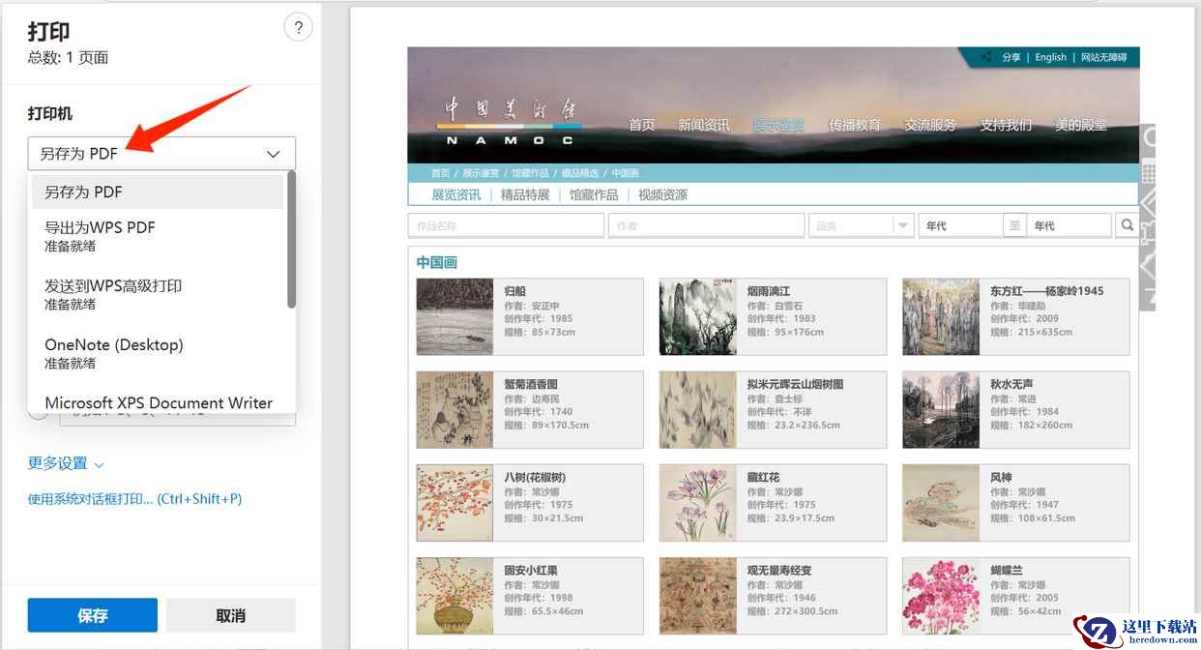The width and height of the screenshot is (1201, 650).
Task: Click the 蟹菊酒香图 thumbnail
Action: click(x=454, y=410)
